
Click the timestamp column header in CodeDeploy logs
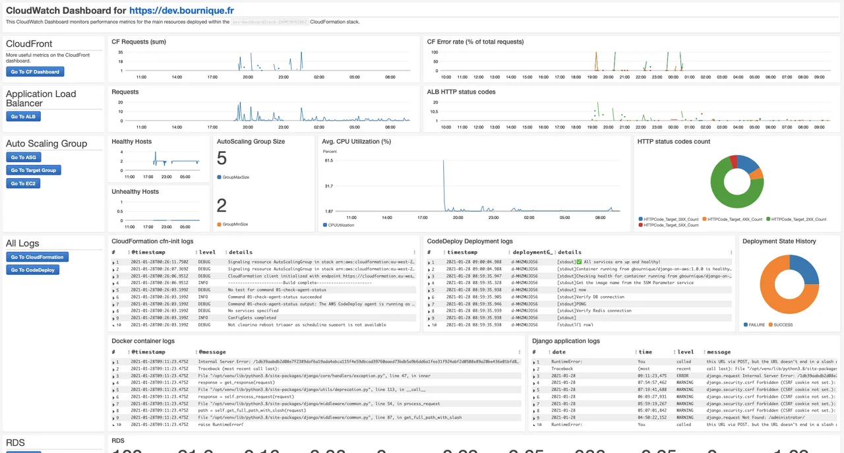(462, 252)
